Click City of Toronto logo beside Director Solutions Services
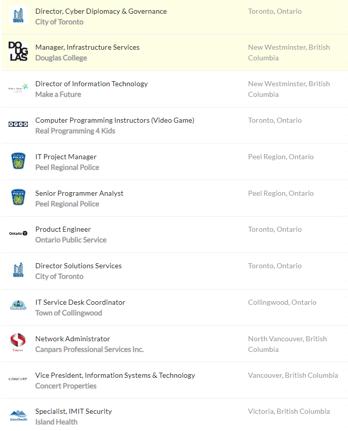The image size is (348, 431). tap(18, 270)
